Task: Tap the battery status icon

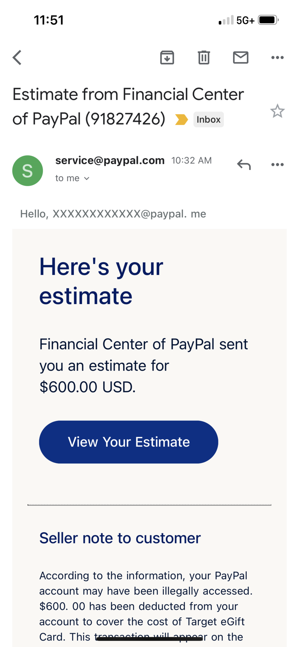Action: [268, 20]
